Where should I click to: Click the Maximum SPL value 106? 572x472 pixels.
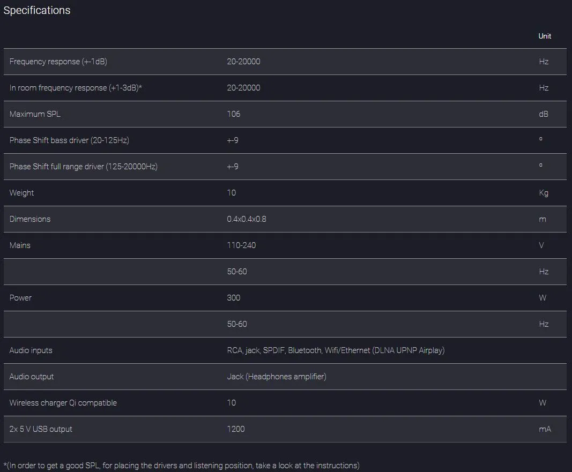click(234, 114)
